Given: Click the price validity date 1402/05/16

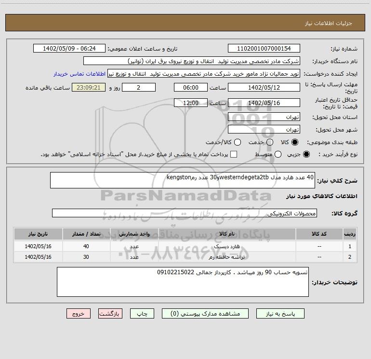Looking at the screenshot, I should pos(264,103).
